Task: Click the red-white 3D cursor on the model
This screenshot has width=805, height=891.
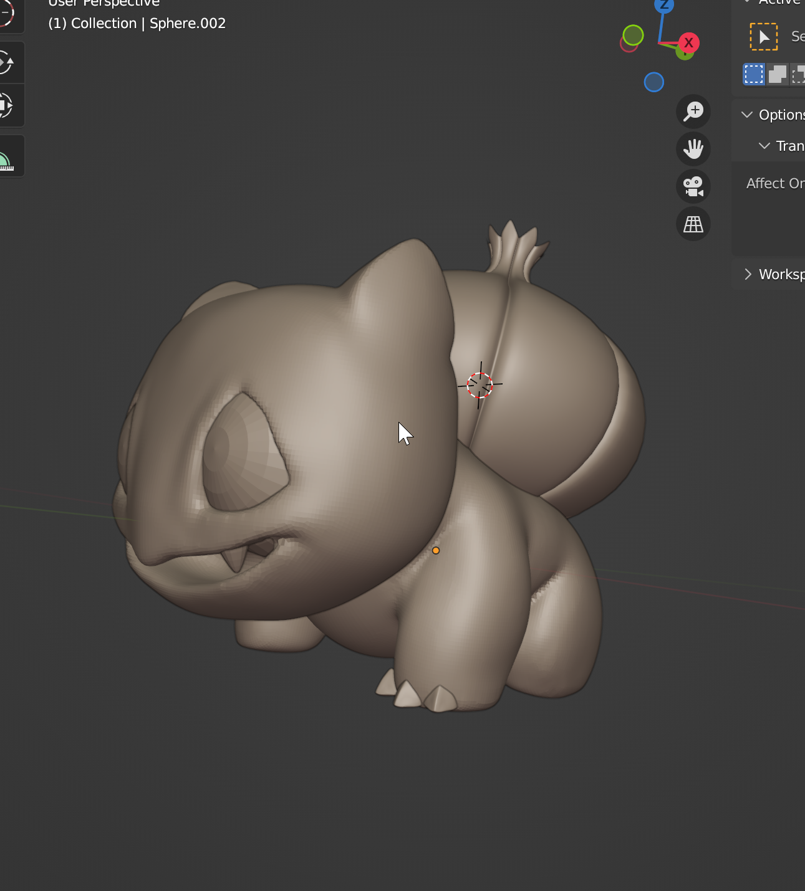Action: (x=480, y=385)
